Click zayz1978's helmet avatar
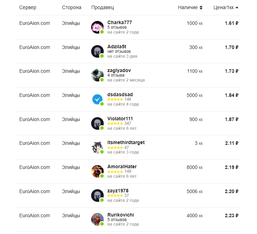 pyautogui.click(x=97, y=195)
